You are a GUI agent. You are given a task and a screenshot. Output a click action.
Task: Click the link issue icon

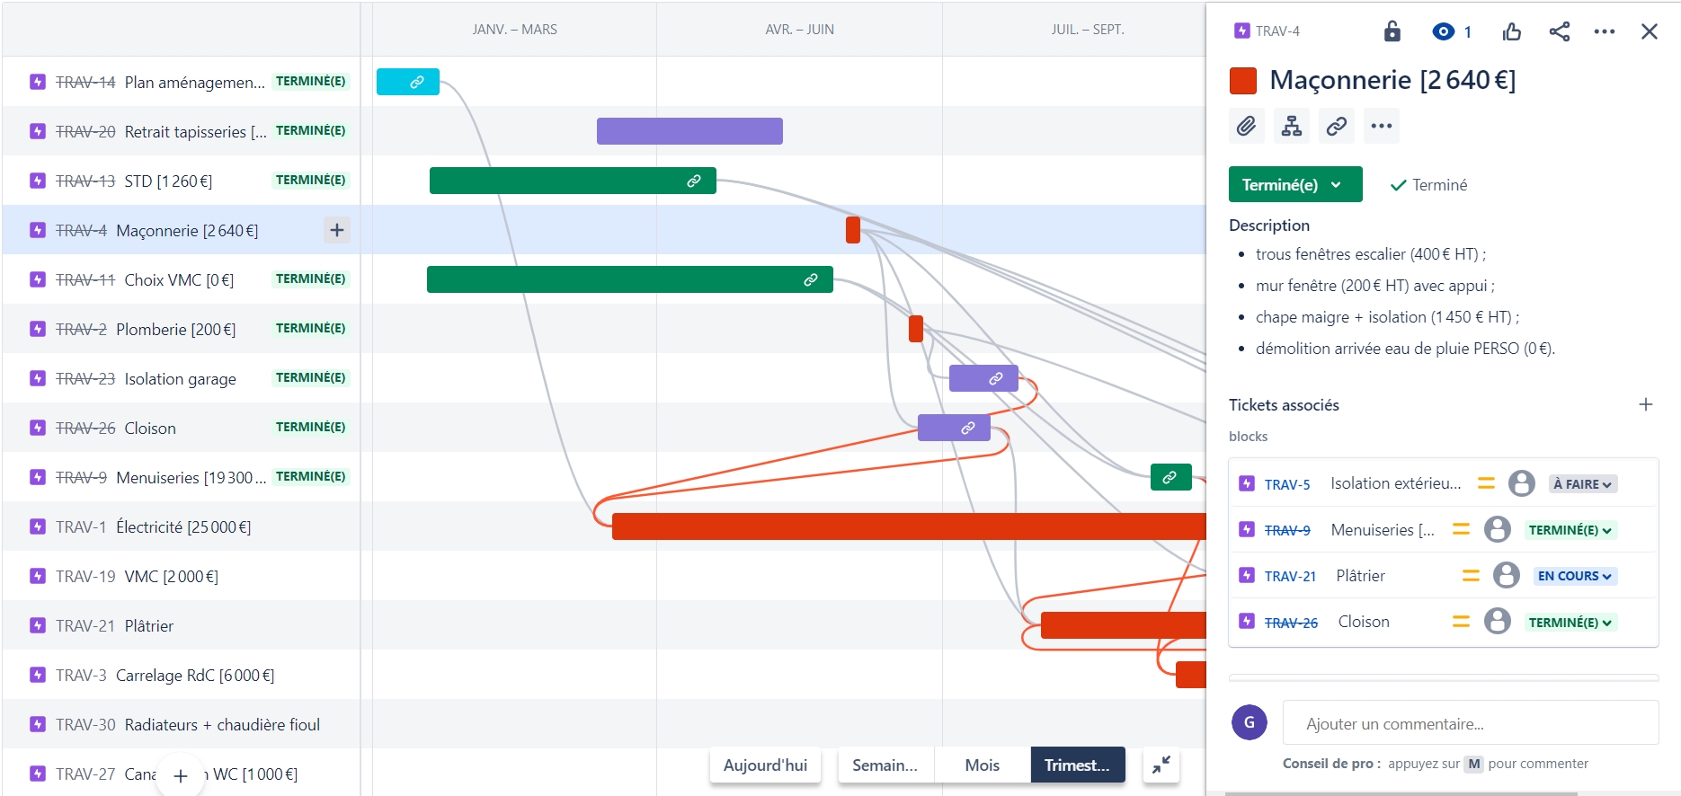pos(1337,126)
